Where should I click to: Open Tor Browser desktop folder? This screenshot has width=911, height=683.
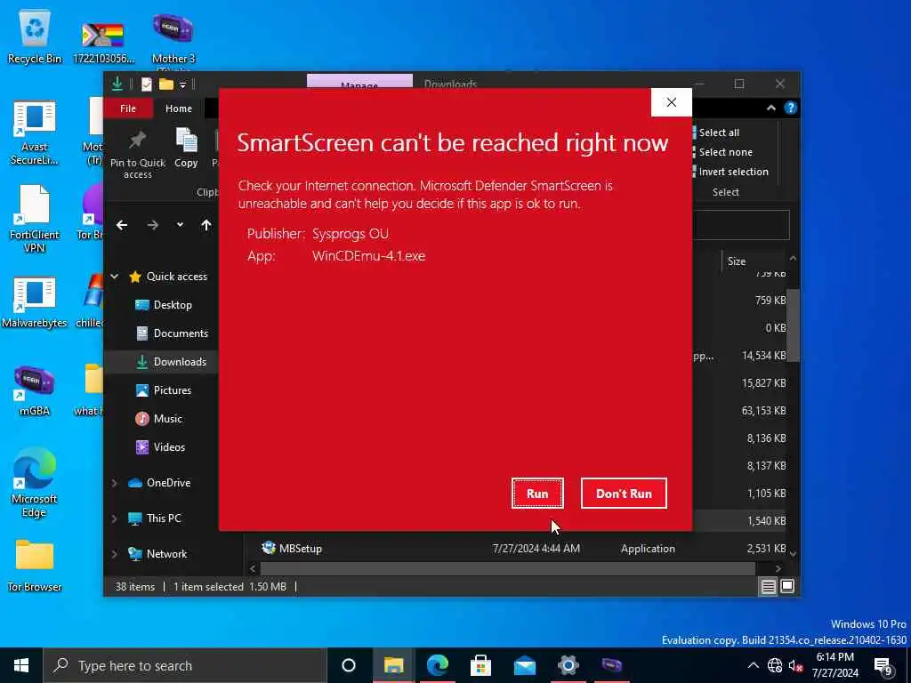[x=35, y=565]
